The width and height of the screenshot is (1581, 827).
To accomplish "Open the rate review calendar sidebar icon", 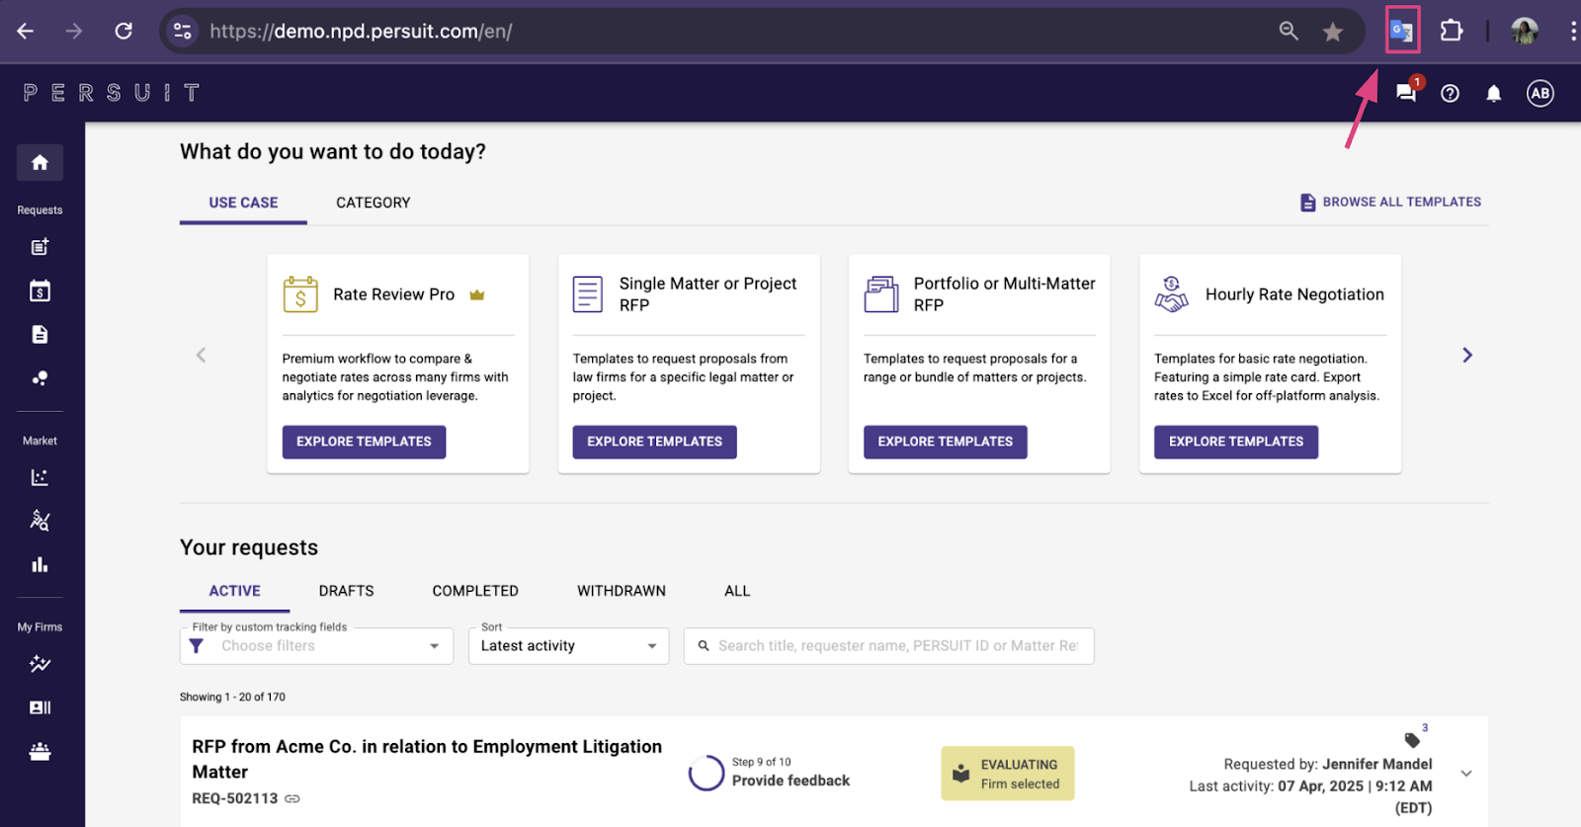I will [40, 290].
